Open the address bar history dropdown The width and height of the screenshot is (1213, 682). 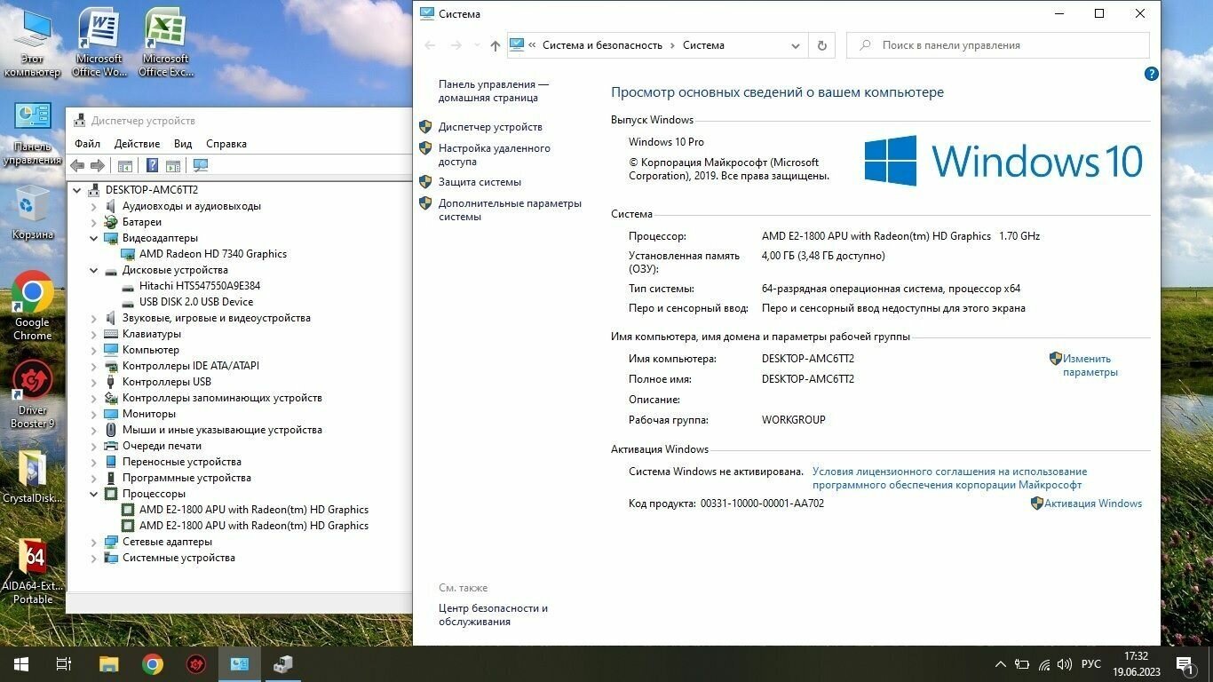point(796,45)
